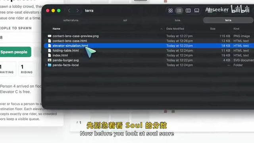The width and height of the screenshot is (254, 143).
Task: Minimize the terra Finder window
Action: 53,11
